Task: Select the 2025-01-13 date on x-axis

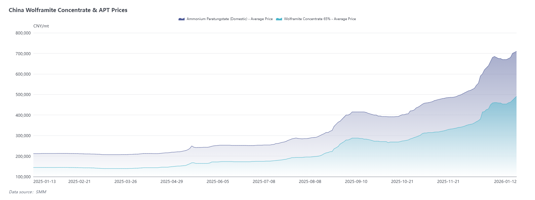Action: [45, 182]
